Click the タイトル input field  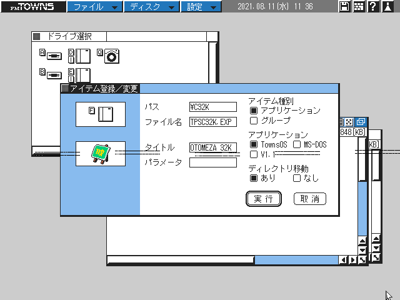(213, 147)
